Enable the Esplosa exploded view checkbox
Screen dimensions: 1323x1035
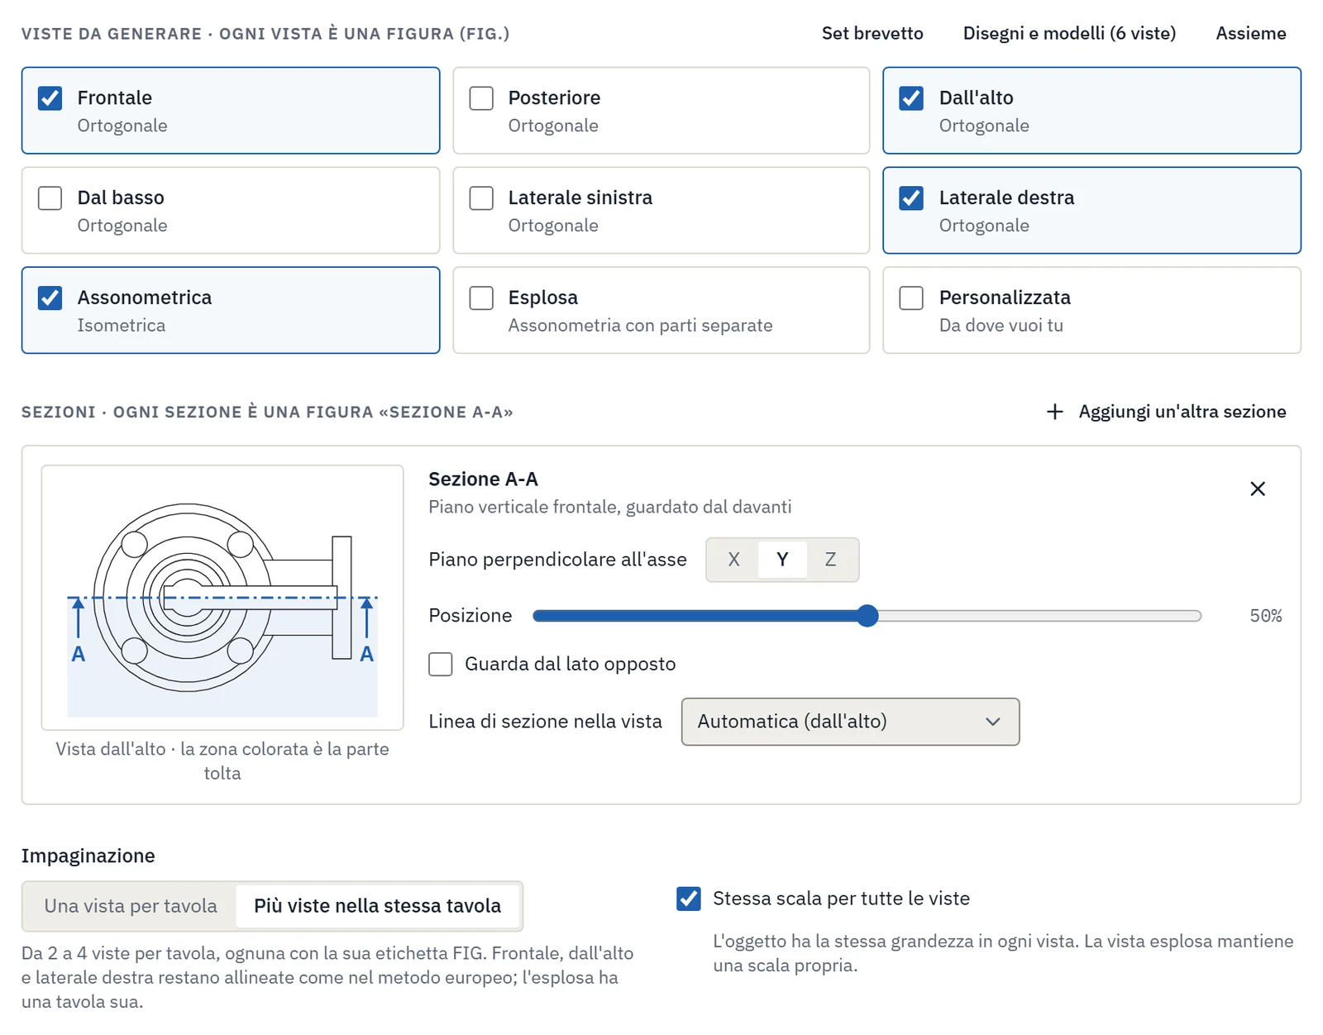[x=481, y=298]
